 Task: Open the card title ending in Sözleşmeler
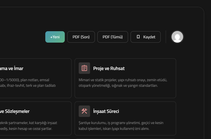[15, 111]
